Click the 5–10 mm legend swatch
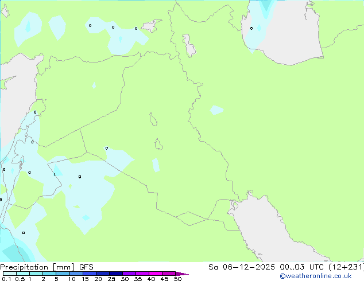Screen dimensions: 364x281 (63, 274)
